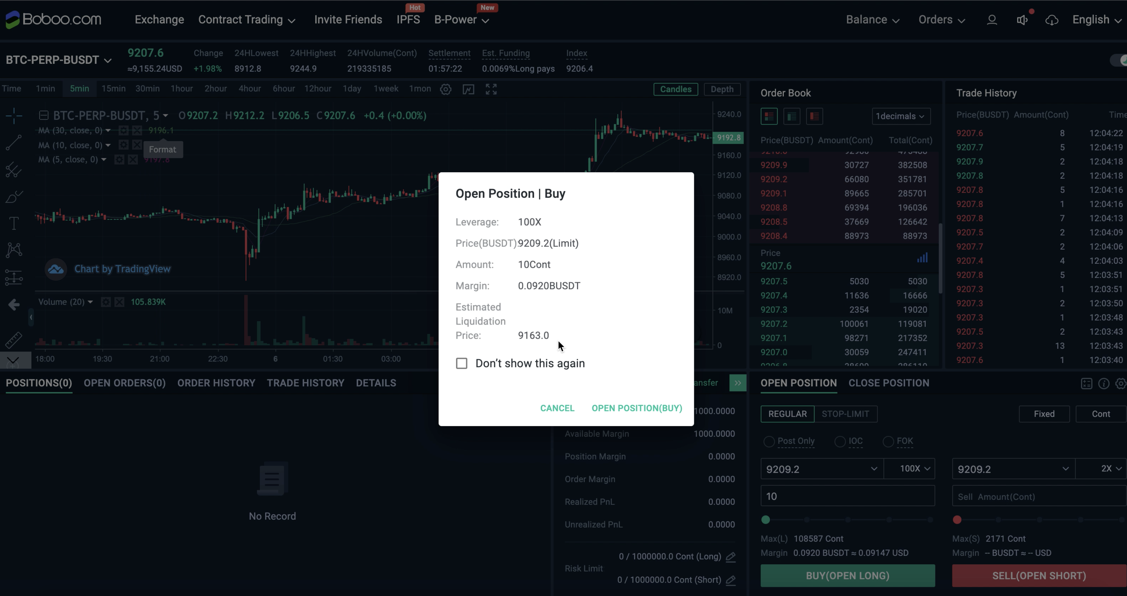1127x596 pixels.
Task: Click the chart settings gear icon
Action: pyautogui.click(x=445, y=89)
